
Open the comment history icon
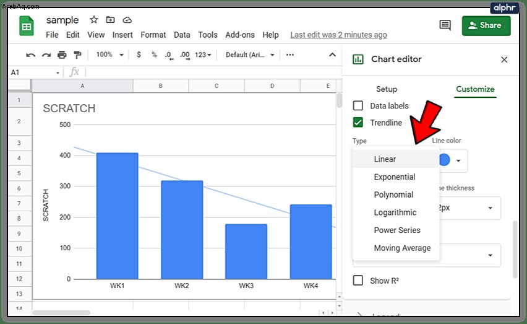pyautogui.click(x=445, y=25)
